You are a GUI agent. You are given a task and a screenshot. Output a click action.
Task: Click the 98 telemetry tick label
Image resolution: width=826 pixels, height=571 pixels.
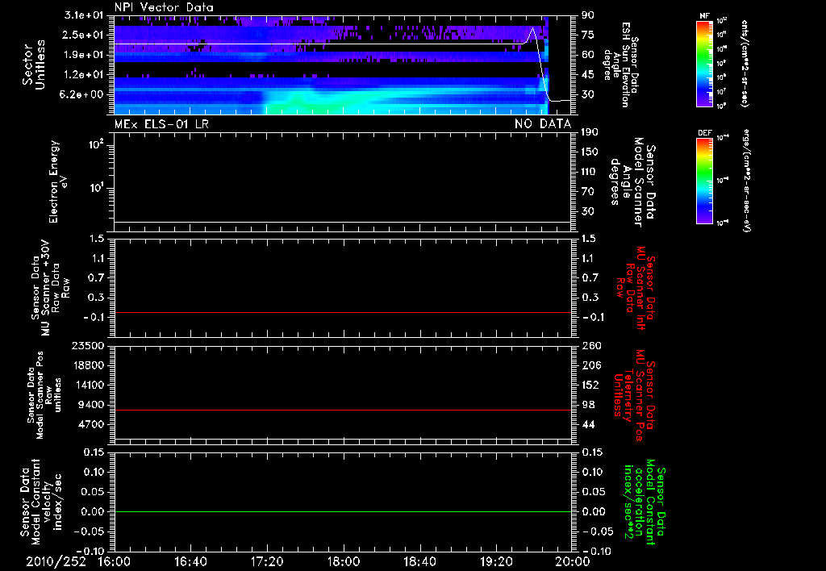pos(588,405)
